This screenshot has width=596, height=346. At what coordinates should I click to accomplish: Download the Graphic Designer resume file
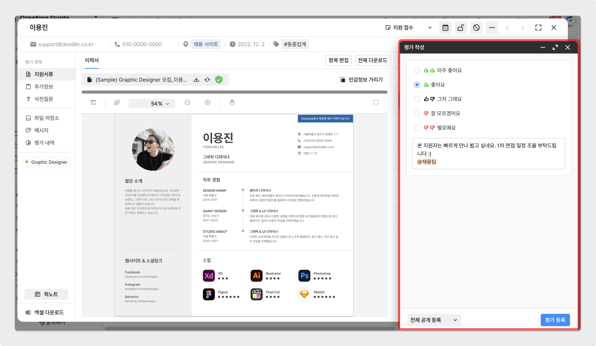tap(196, 80)
